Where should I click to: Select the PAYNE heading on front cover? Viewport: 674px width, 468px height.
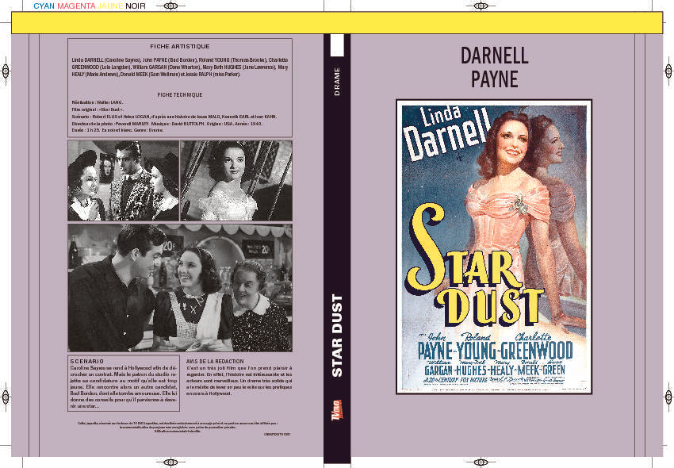coord(494,79)
